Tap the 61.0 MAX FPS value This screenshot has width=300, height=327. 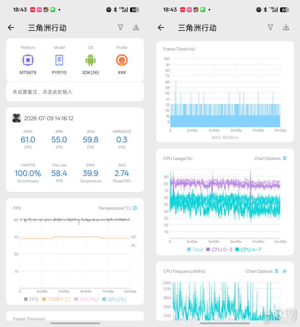coord(28,140)
